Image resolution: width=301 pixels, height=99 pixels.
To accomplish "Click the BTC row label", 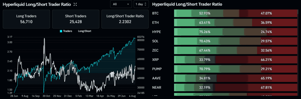I will point(155,13).
